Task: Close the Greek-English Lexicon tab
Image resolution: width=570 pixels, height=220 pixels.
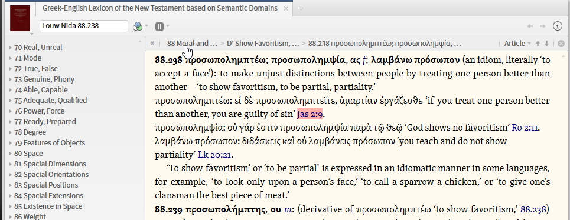Action: (x=286, y=8)
